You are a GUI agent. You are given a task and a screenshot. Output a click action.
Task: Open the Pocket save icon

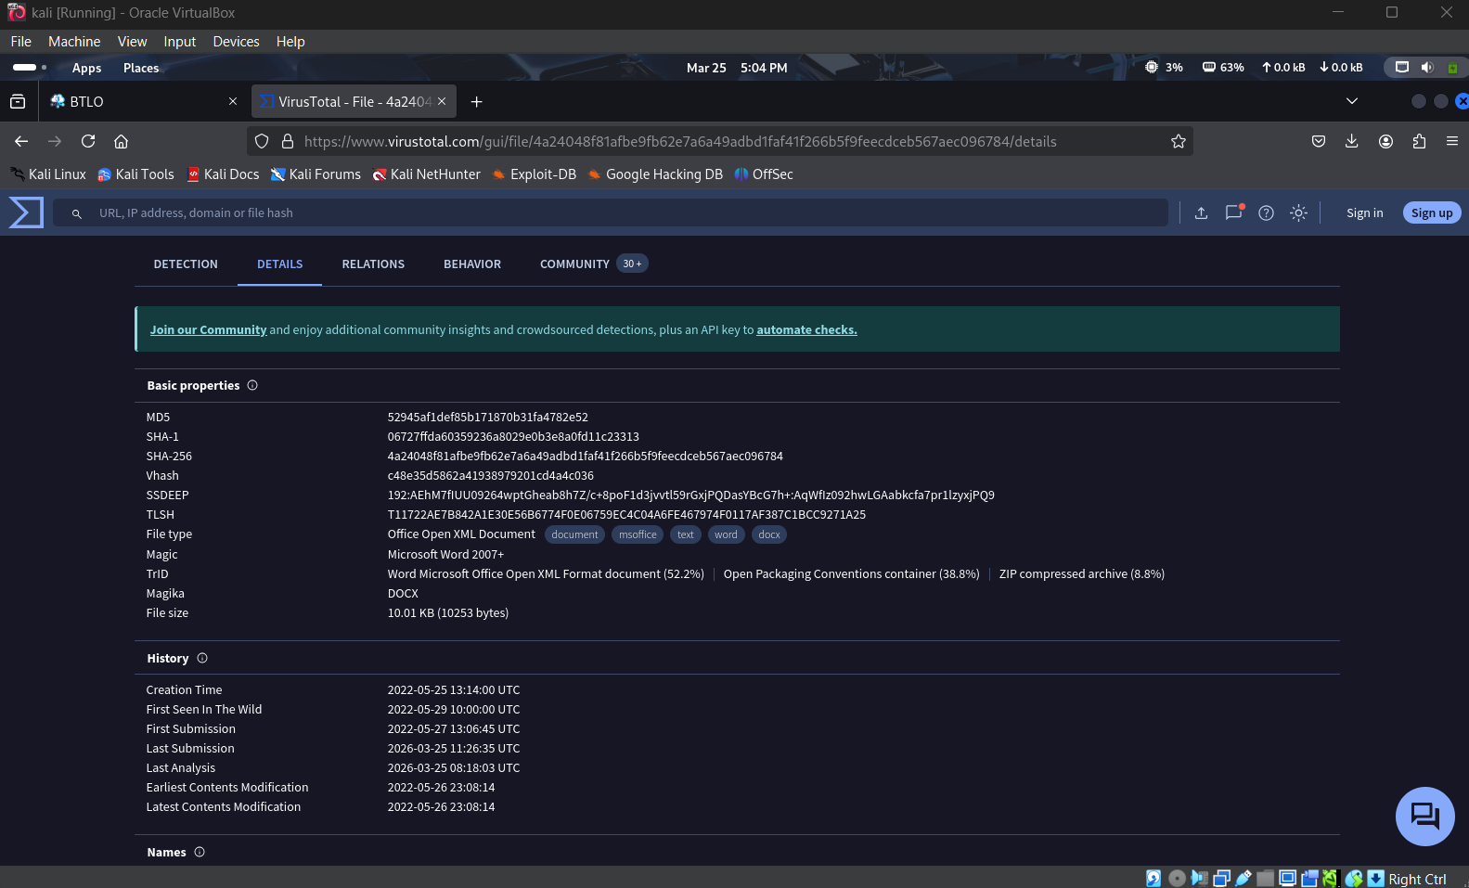pos(1319,141)
